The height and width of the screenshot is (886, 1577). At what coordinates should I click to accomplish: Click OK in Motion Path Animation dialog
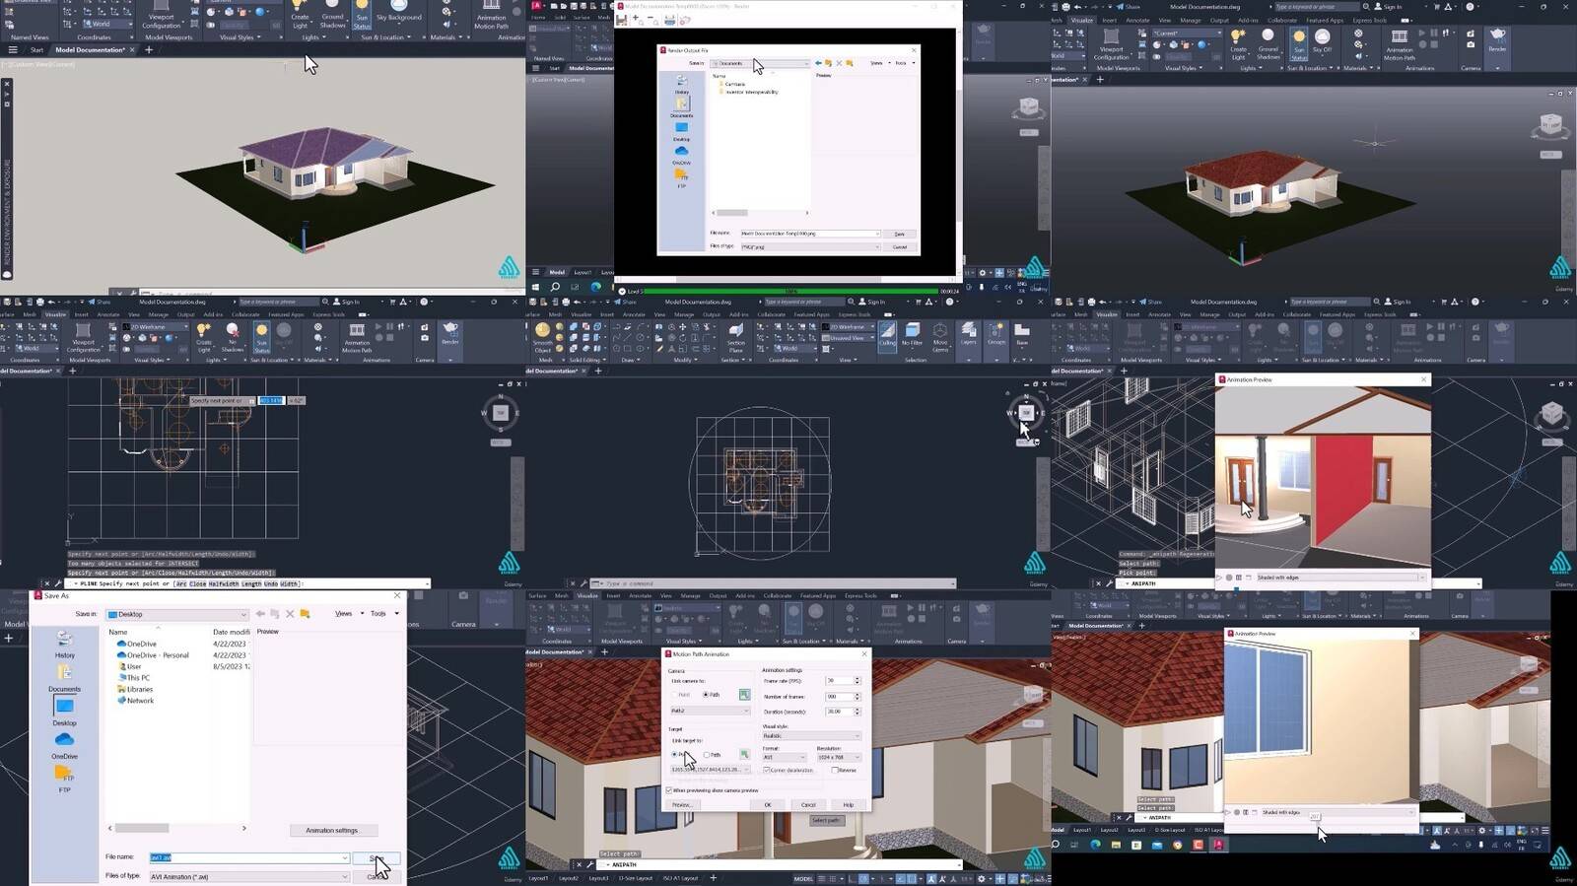[768, 804]
